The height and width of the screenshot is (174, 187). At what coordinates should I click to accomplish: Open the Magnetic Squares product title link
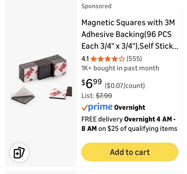[x=130, y=34]
